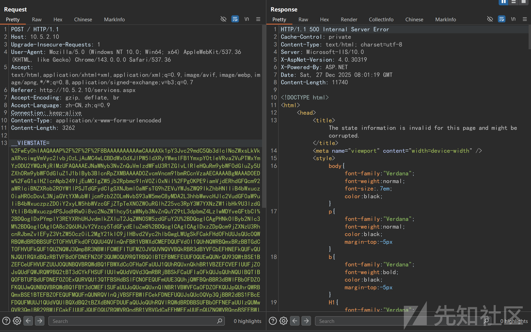Screen dimensions: 531x332
Task: Click Content-Length: 3262 request header
Action: 43,128
